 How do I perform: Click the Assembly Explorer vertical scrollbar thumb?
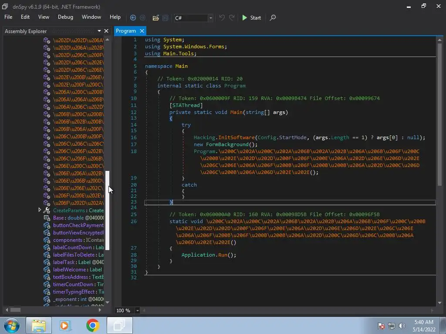108,210
